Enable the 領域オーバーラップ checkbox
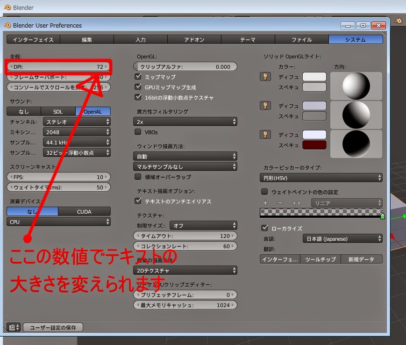Viewport: 406px width, 345px height. 138,177
